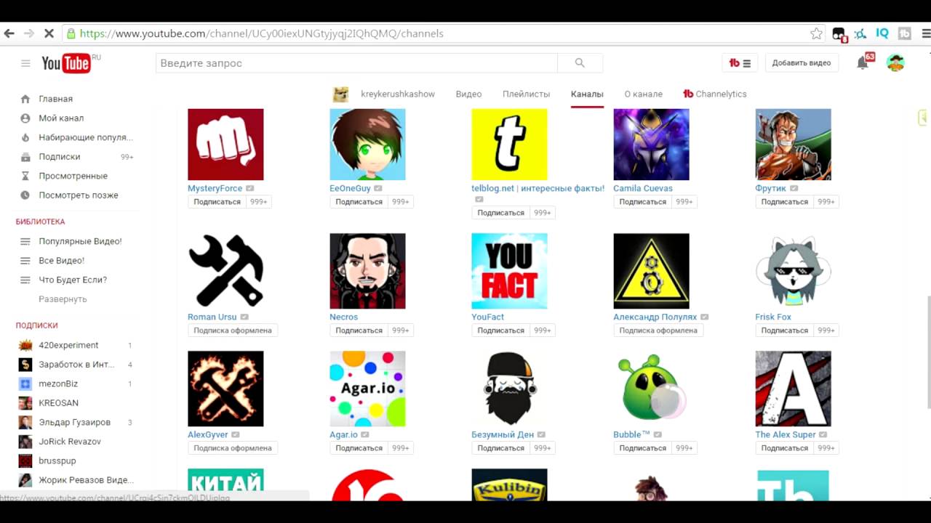The width and height of the screenshot is (931, 523).
Task: Open the MysteryForce fist avatar
Action: (225, 145)
